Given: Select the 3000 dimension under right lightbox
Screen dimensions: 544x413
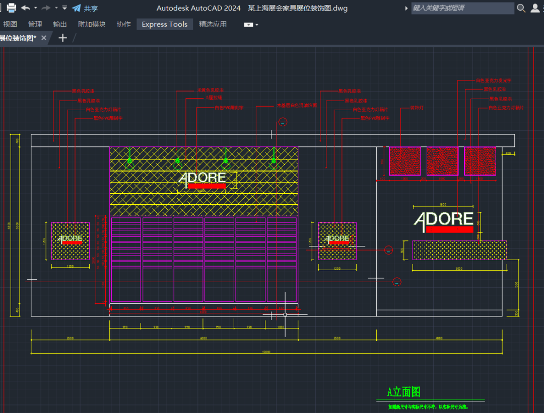Looking at the screenshot, I should tap(459, 268).
